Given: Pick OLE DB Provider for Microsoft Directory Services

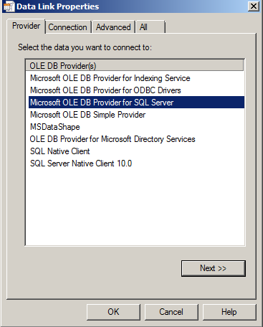Looking at the screenshot, I should 136,139.
